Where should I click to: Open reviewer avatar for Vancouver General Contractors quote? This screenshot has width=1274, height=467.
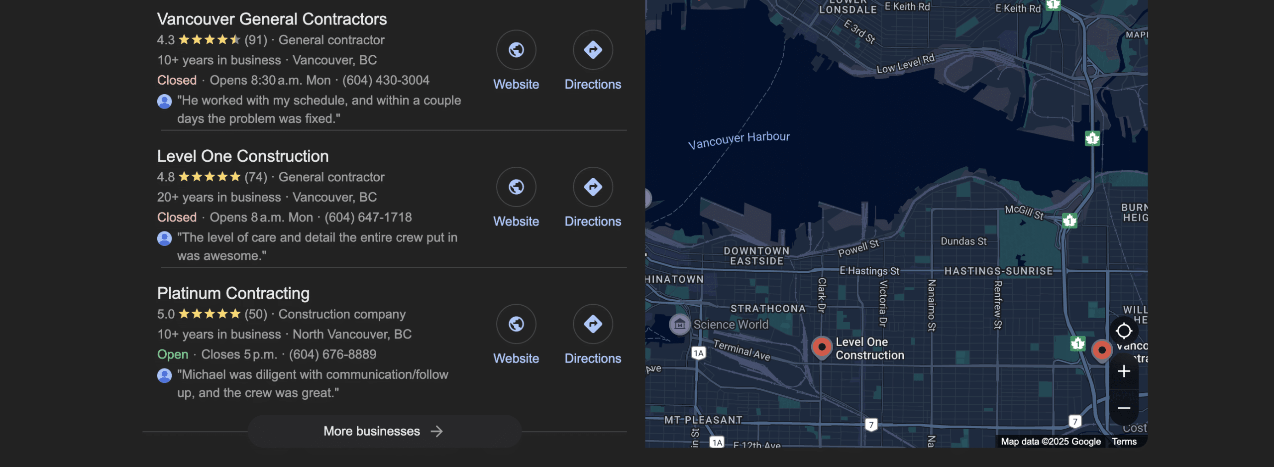(164, 101)
